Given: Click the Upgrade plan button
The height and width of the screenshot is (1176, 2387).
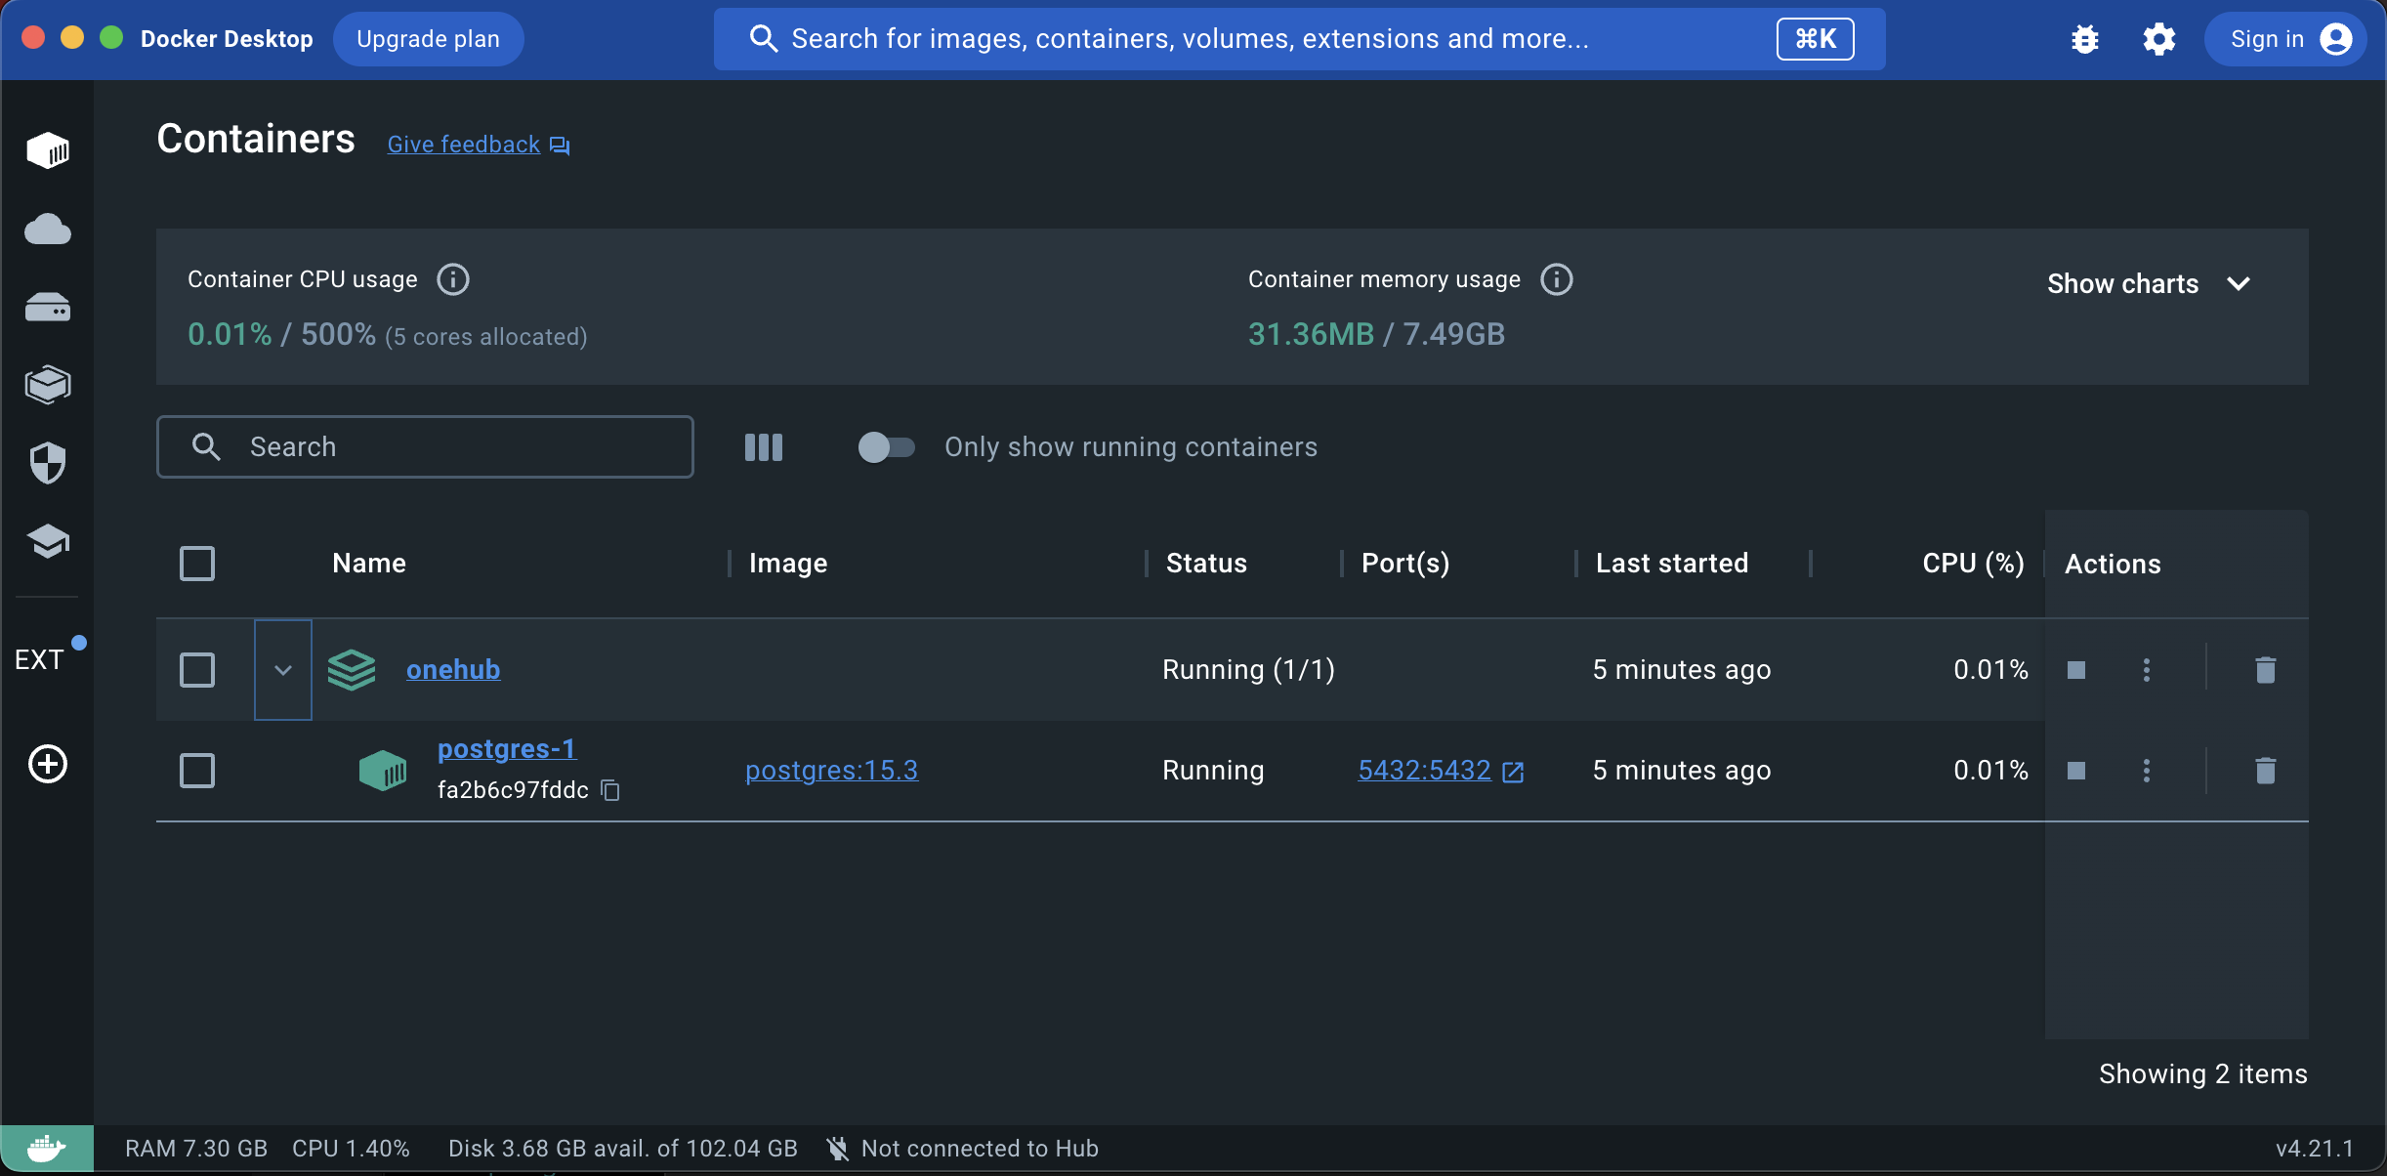Looking at the screenshot, I should pos(428,39).
